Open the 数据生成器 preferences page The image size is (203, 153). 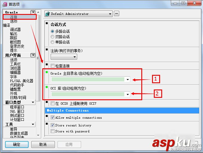(19, 133)
